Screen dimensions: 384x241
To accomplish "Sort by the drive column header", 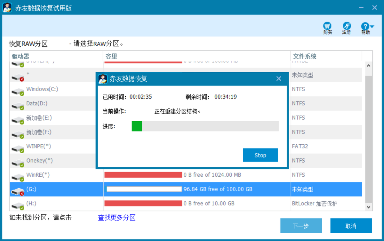I will pyautogui.click(x=20, y=56).
